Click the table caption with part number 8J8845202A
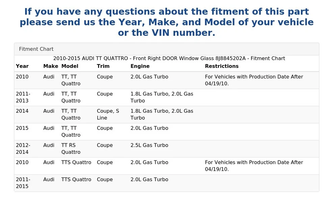324x198 pixels. pyautogui.click(x=169, y=59)
